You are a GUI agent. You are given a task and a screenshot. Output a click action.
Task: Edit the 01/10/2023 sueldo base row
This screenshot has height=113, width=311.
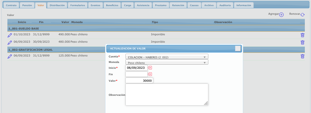coord(10,35)
